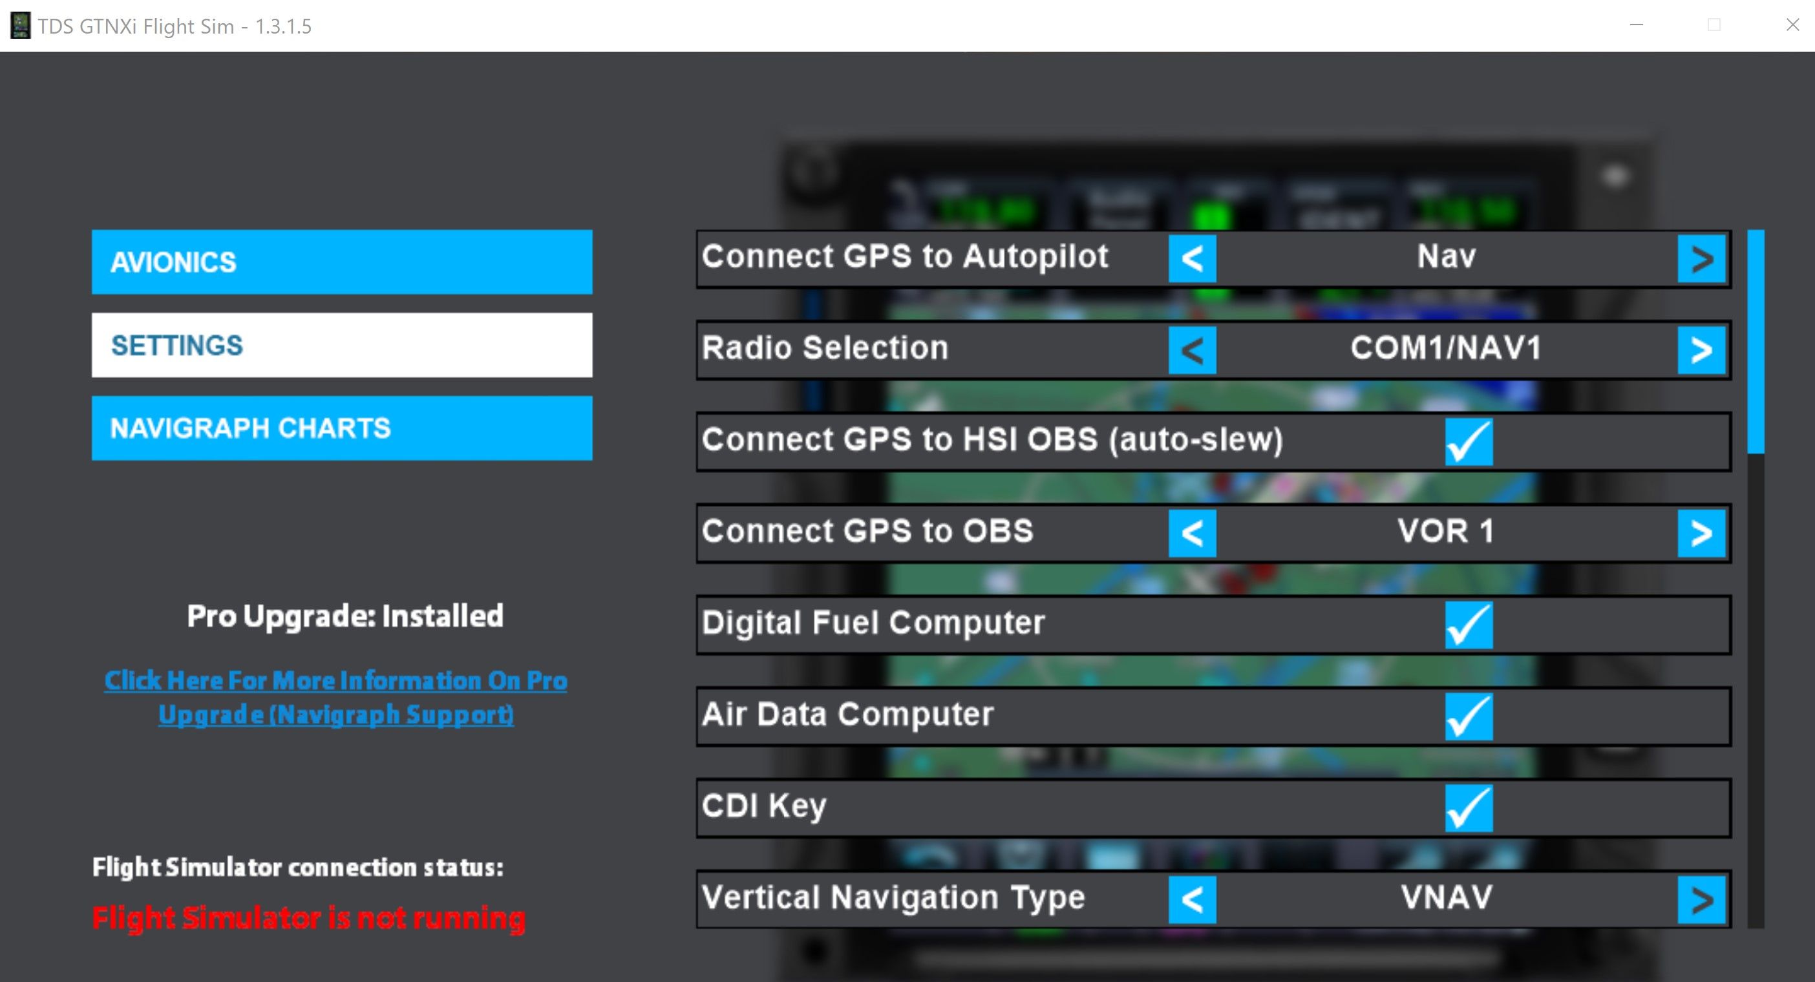Click right arrow for Radio Selection
The image size is (1815, 982).
click(x=1701, y=350)
